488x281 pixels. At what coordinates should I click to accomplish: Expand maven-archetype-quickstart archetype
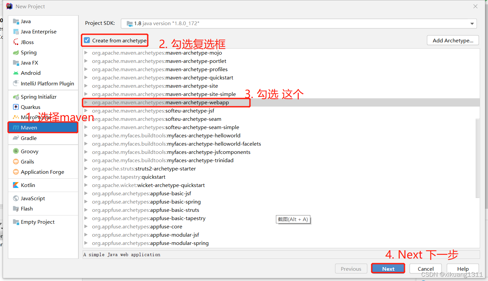tap(86, 77)
